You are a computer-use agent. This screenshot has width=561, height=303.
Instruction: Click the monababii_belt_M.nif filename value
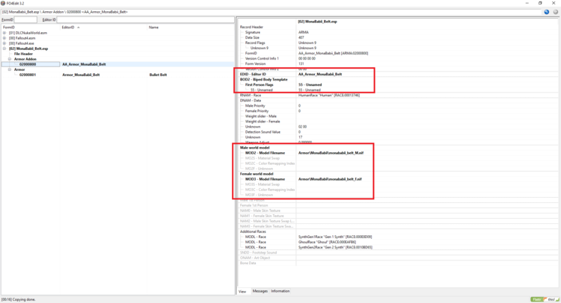tap(331, 153)
